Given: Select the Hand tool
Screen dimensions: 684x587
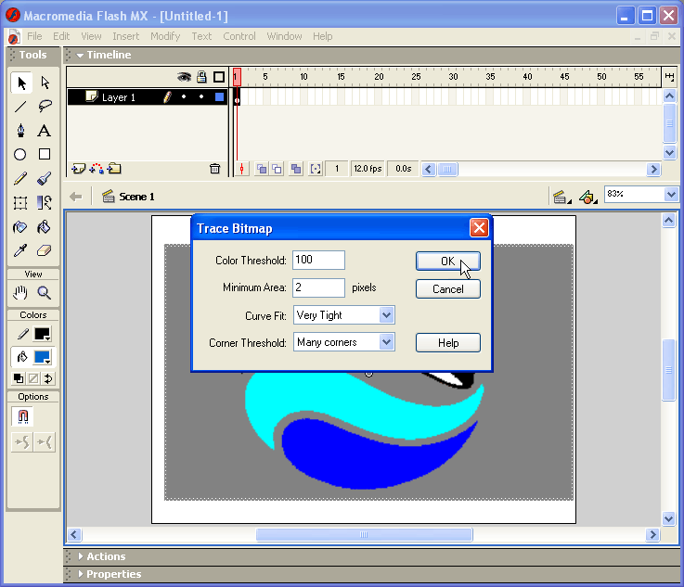Looking at the screenshot, I should click(20, 293).
